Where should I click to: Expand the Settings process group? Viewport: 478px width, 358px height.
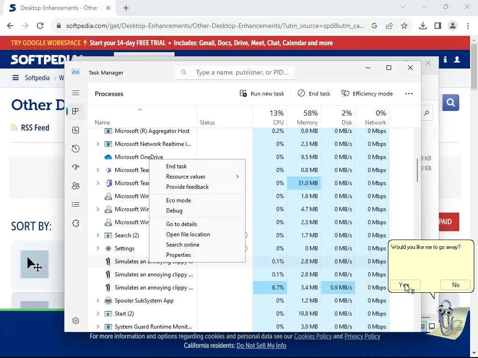(x=98, y=248)
